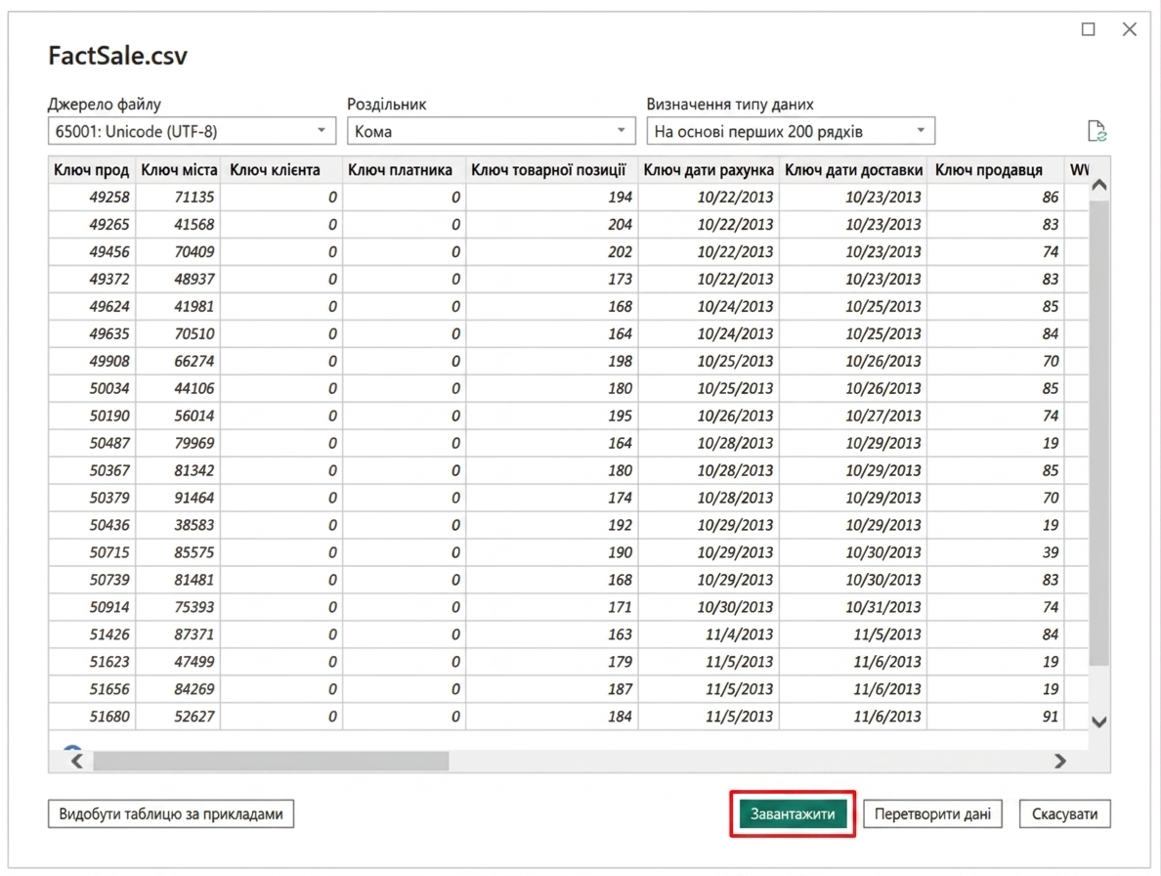Screen dimensions: 1161x876
Task: Select the Ключ прод column header
Action: (x=92, y=169)
